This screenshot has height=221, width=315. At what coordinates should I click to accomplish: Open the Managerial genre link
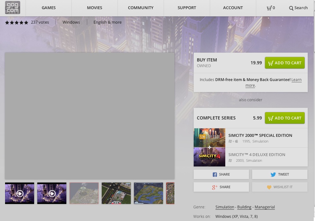tap(265, 207)
